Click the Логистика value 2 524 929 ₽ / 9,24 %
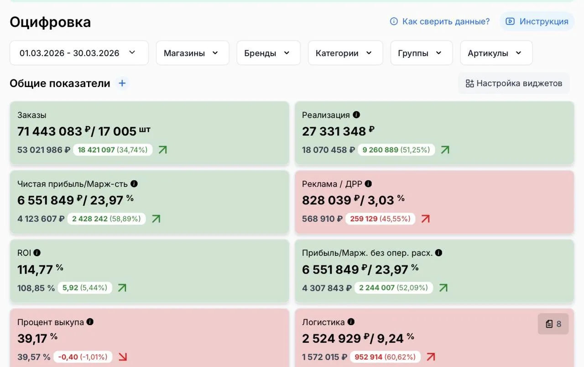 [x=358, y=339]
